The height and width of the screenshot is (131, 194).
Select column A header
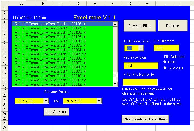21,4
